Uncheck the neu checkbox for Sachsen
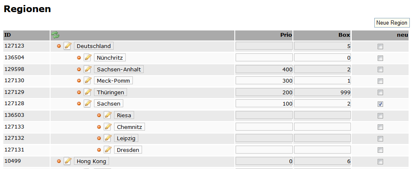Viewport: 414px width, 169px height. point(380,104)
